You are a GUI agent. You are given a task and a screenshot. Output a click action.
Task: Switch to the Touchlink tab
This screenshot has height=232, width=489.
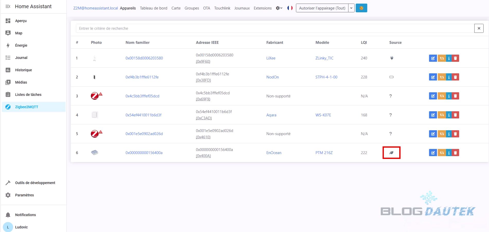point(222,8)
